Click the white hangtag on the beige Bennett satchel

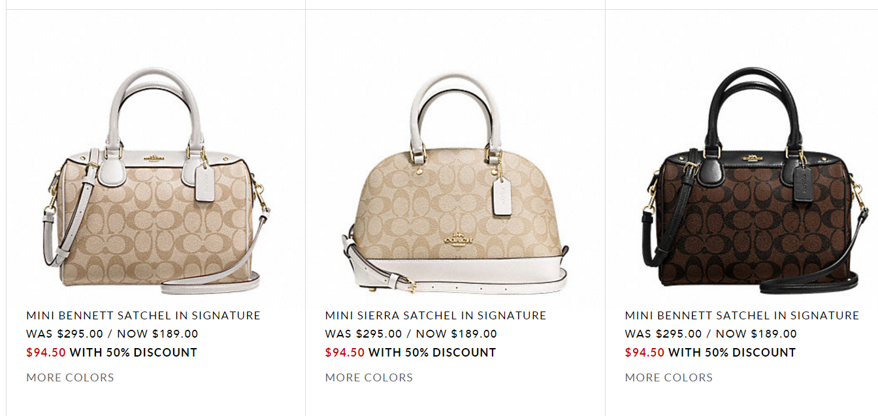click(203, 182)
